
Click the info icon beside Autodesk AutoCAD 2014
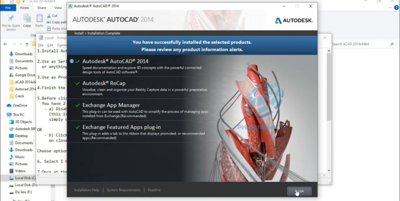72,61
